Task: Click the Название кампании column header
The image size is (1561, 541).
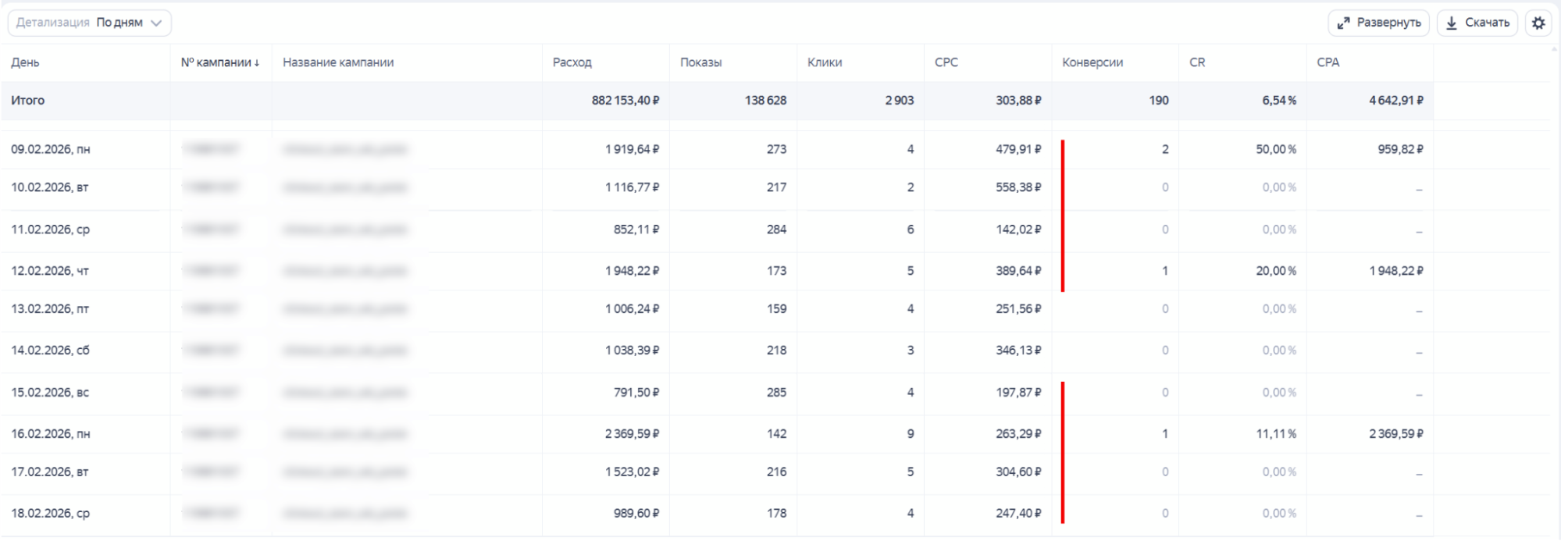Action: (x=338, y=62)
